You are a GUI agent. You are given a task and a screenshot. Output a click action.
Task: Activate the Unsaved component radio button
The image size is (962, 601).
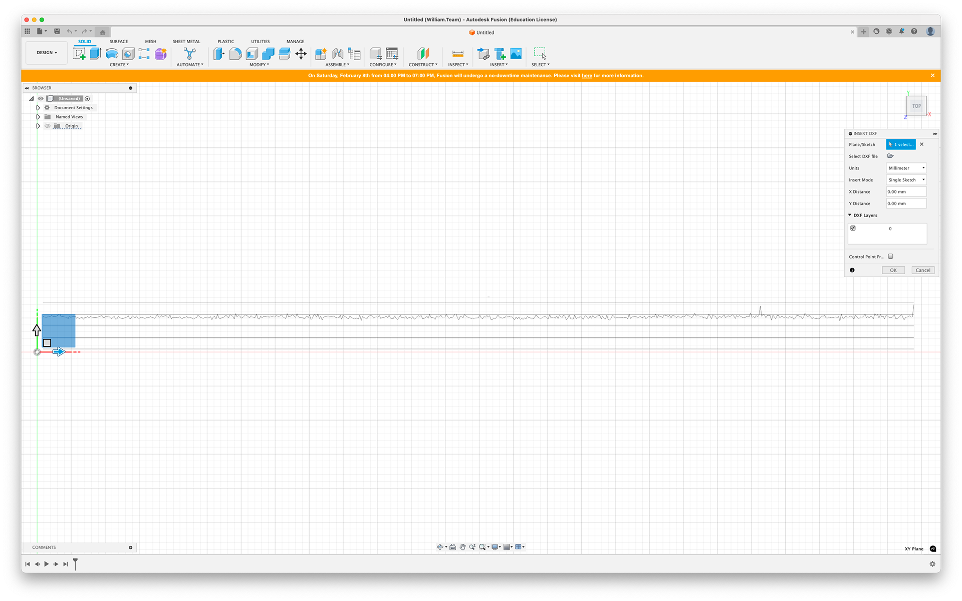[x=87, y=99]
